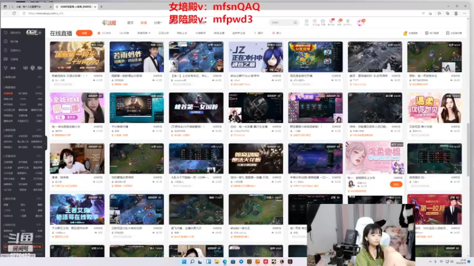Open the taskbar search icon
This screenshot has height=266, width=474.
point(192,261)
